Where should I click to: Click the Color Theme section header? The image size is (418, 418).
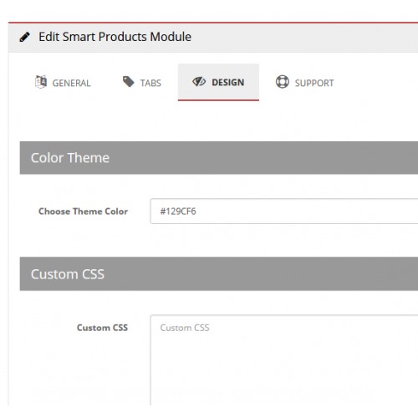point(219,158)
